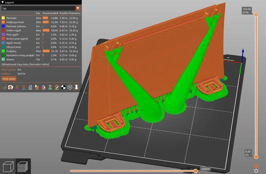Toggle Pause prints visibility icon (hourglass)
266x174 pixels.
point(50,87)
